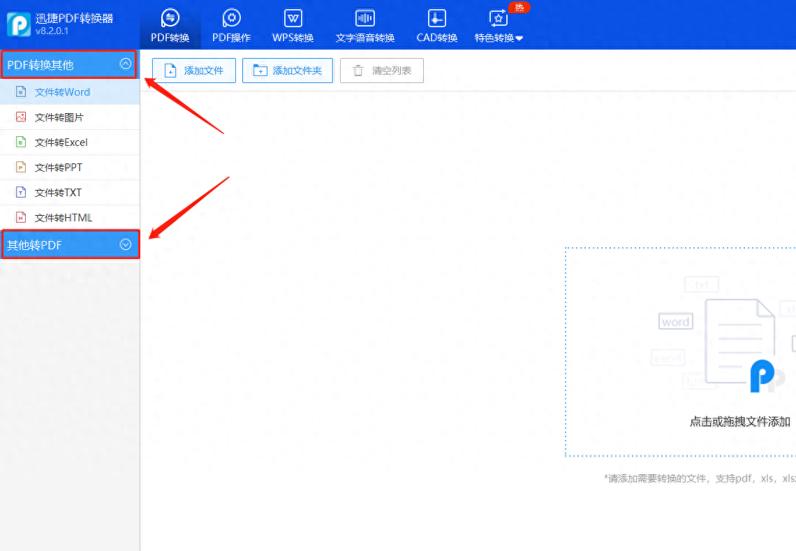Click the PDF转换其他 header chevron
Screen dimensions: 796x551
pos(126,64)
